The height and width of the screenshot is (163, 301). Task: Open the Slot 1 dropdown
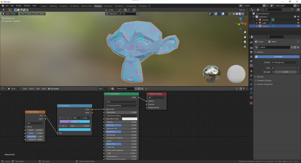click(104, 89)
